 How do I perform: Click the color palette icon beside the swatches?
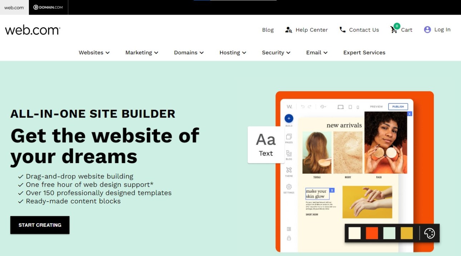pos(429,233)
